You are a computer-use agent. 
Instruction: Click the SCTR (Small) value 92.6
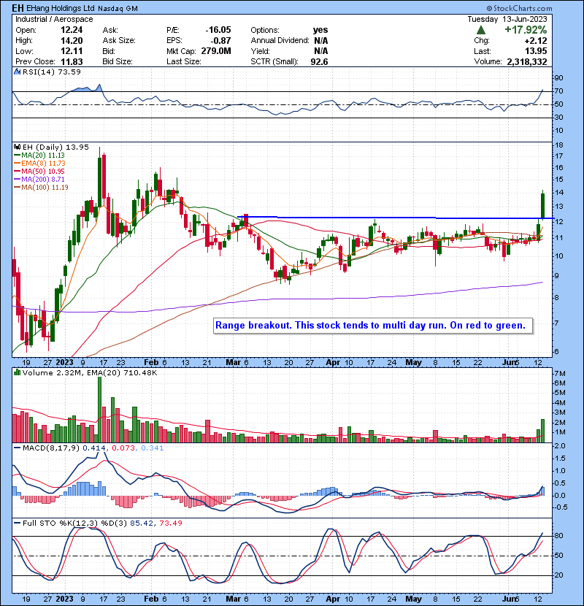click(x=319, y=61)
